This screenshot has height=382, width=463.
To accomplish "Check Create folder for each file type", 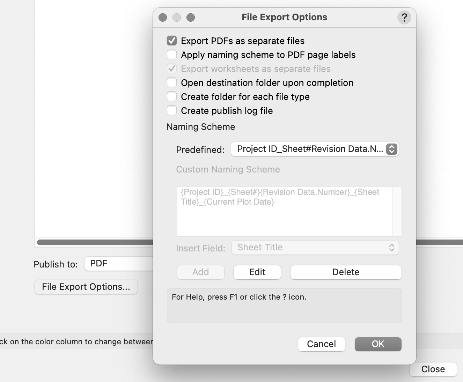I will tap(172, 97).
